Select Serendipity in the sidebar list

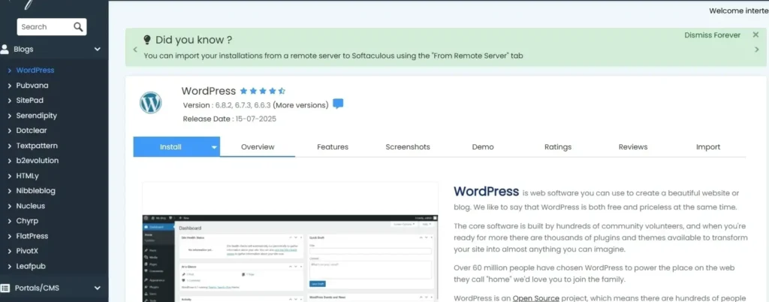click(36, 116)
